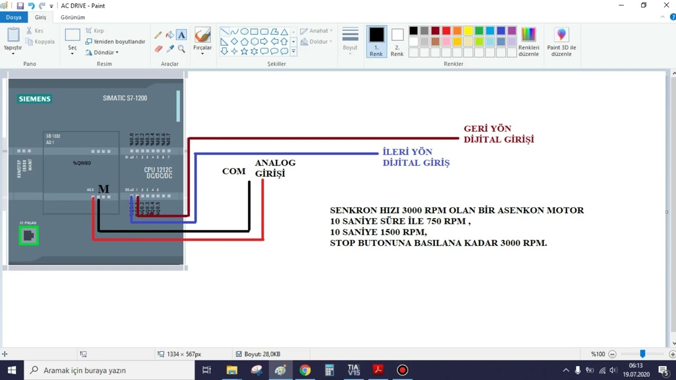Screen dimensions: 676x380
Task: Click the zoom in plus button
Action: [x=672, y=354]
